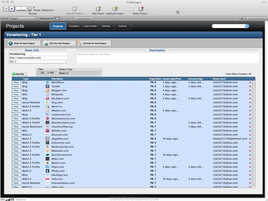Click the URL field http://www.example.com

point(38,58)
